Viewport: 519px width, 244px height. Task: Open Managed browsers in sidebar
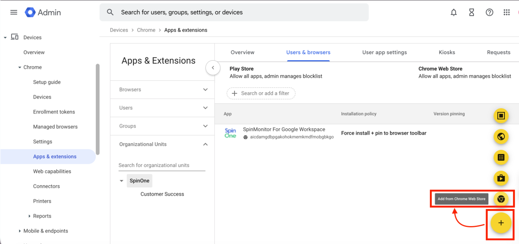pyautogui.click(x=55, y=127)
